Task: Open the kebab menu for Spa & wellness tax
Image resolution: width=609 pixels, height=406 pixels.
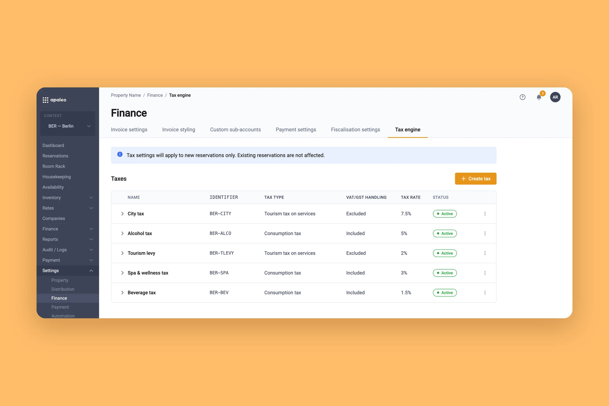Action: 485,273
